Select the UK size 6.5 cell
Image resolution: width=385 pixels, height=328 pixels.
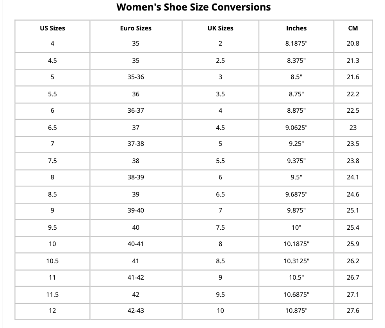(x=220, y=194)
